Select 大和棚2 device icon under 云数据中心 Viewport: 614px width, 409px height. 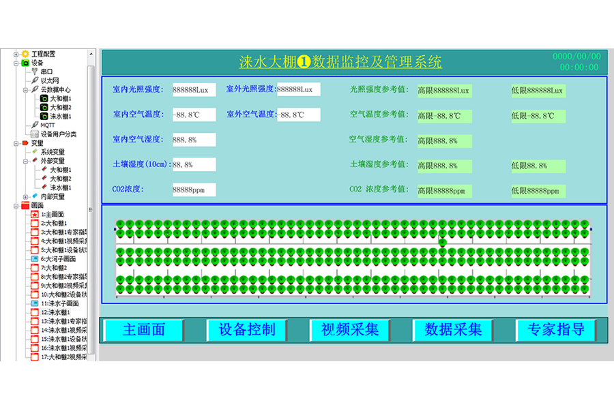point(44,107)
